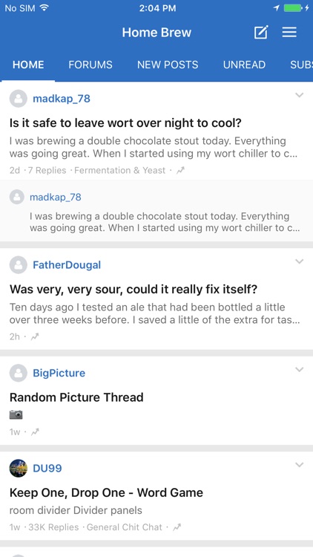Screen dimensions: 313x557
Task: Tap the trending arrow on the Word Game thread
Action: point(177,527)
